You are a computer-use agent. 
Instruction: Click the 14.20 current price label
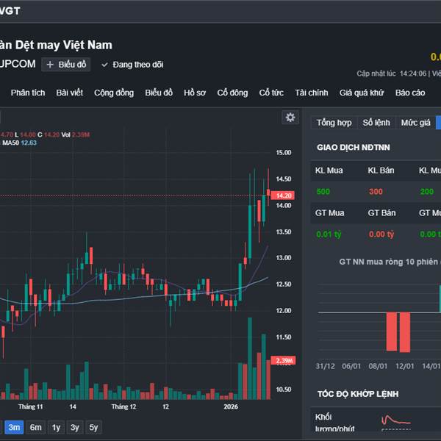(x=283, y=196)
